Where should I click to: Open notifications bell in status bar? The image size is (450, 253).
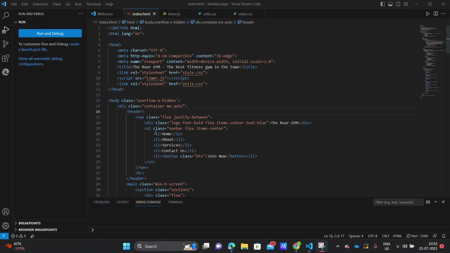coord(444,236)
